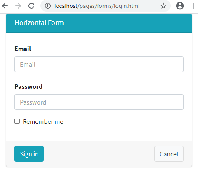
Task: Click the empty white area below Remember me
Action: (x=99, y=133)
